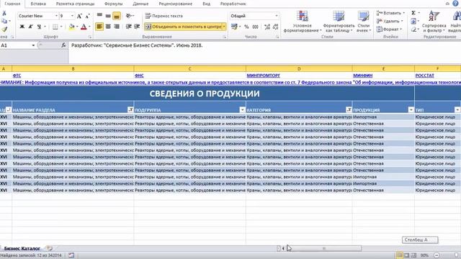
Task: Open merge cells dropdown arrow
Action: (x=224, y=27)
